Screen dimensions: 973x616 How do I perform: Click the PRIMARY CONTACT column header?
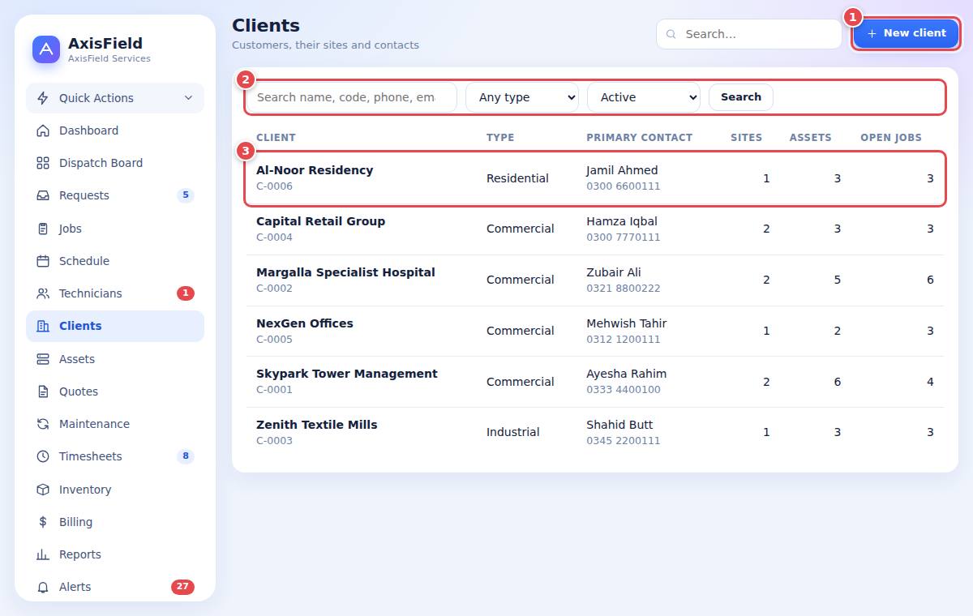640,138
